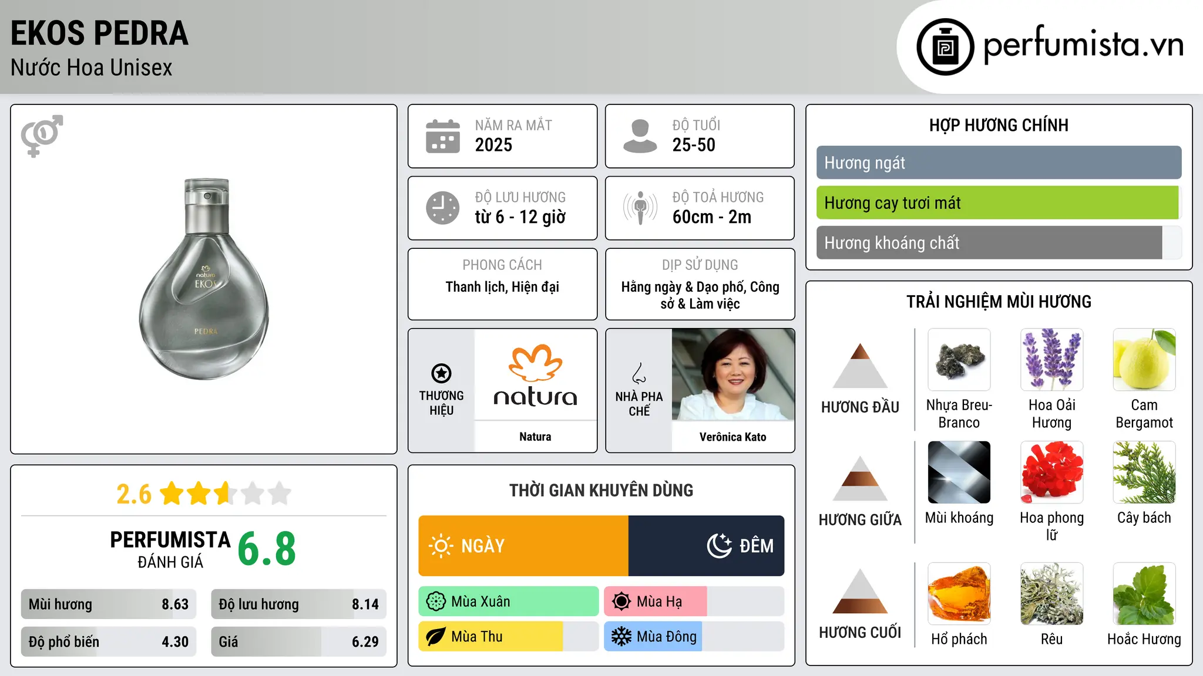Click the flower icon for Mùa Xuân
This screenshot has width=1203, height=676.
[436, 601]
